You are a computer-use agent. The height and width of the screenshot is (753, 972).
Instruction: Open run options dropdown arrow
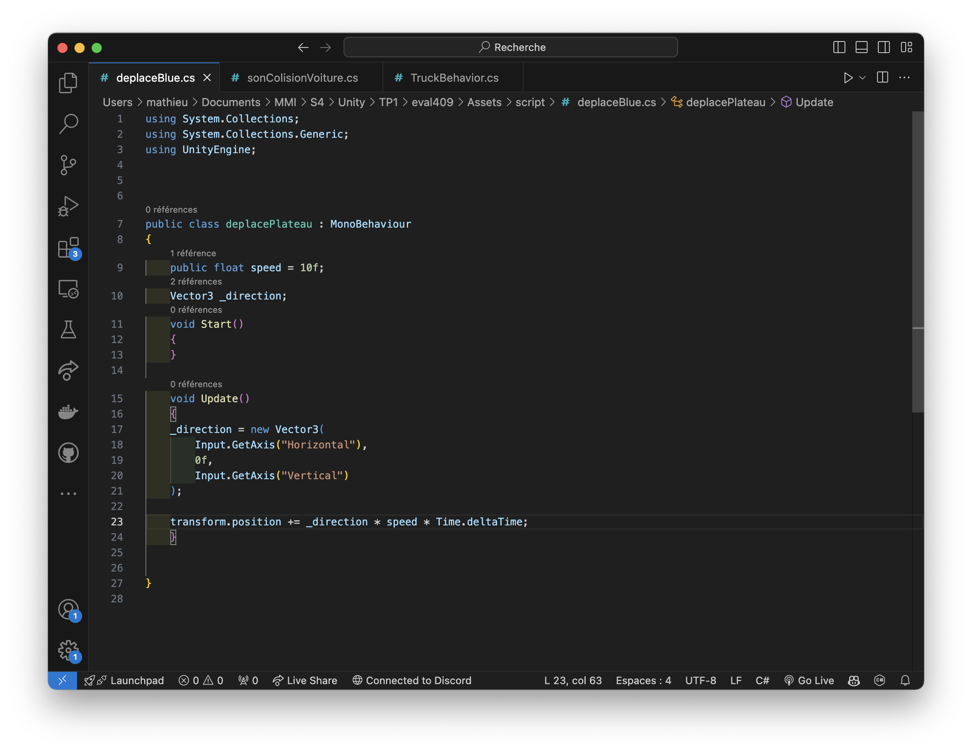point(862,78)
